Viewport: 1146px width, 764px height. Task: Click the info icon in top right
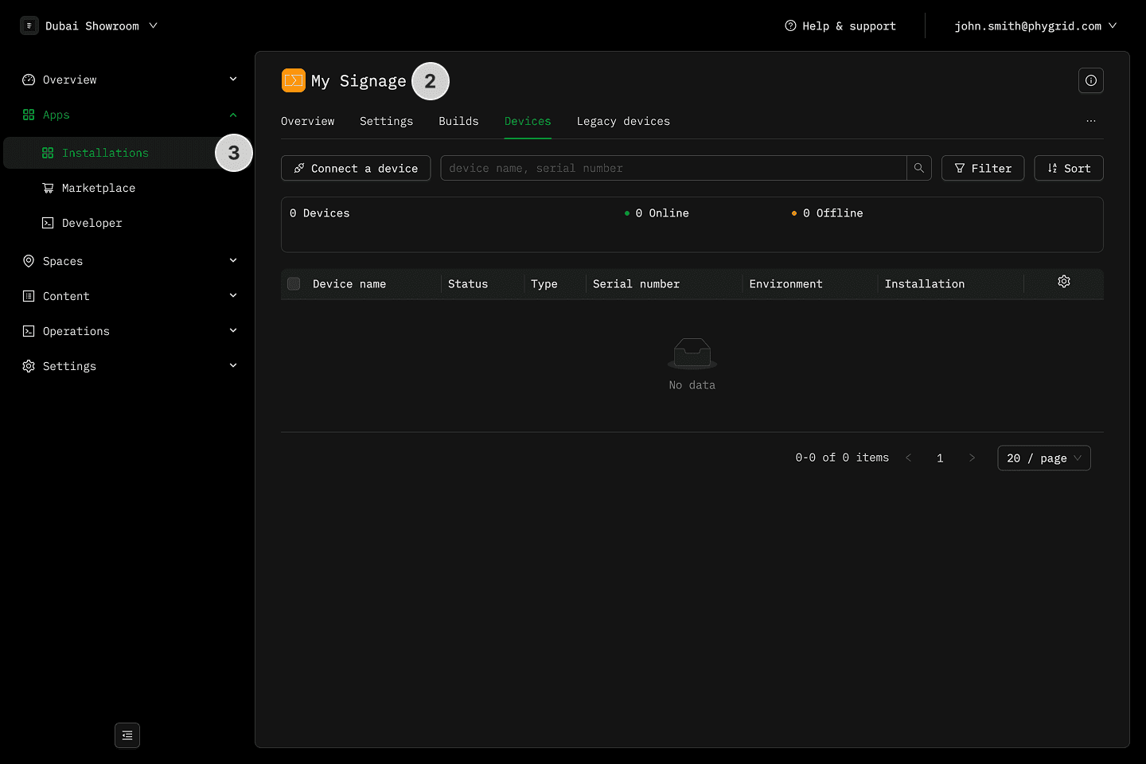pos(1090,80)
